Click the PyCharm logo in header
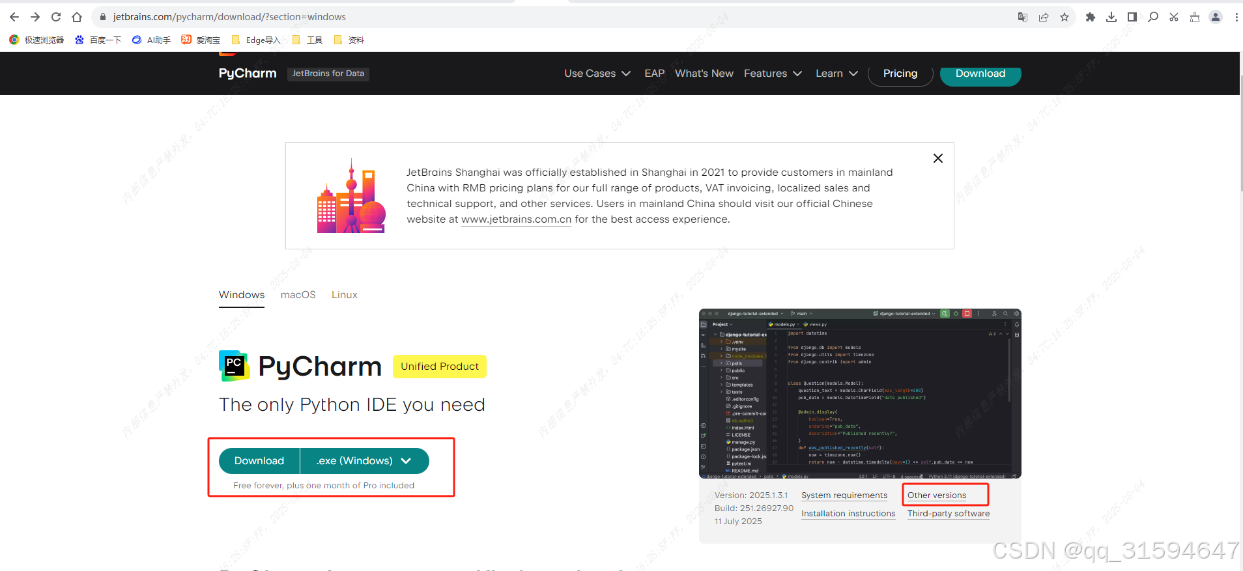The height and width of the screenshot is (571, 1243). coord(248,73)
